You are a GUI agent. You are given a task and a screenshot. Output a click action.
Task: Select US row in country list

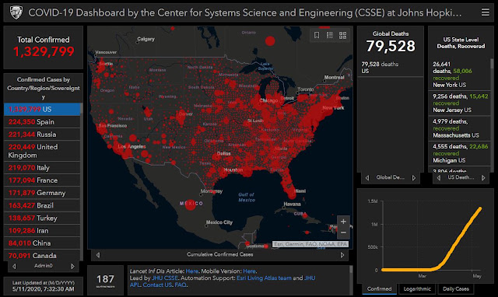click(42, 109)
